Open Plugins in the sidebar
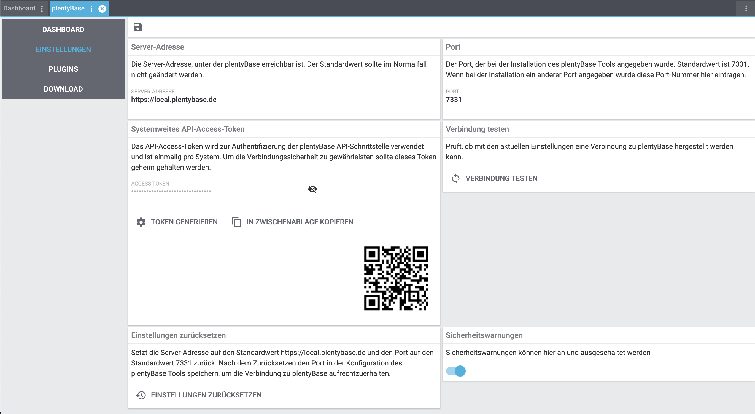Screen dimensions: 755x414 click(63, 69)
